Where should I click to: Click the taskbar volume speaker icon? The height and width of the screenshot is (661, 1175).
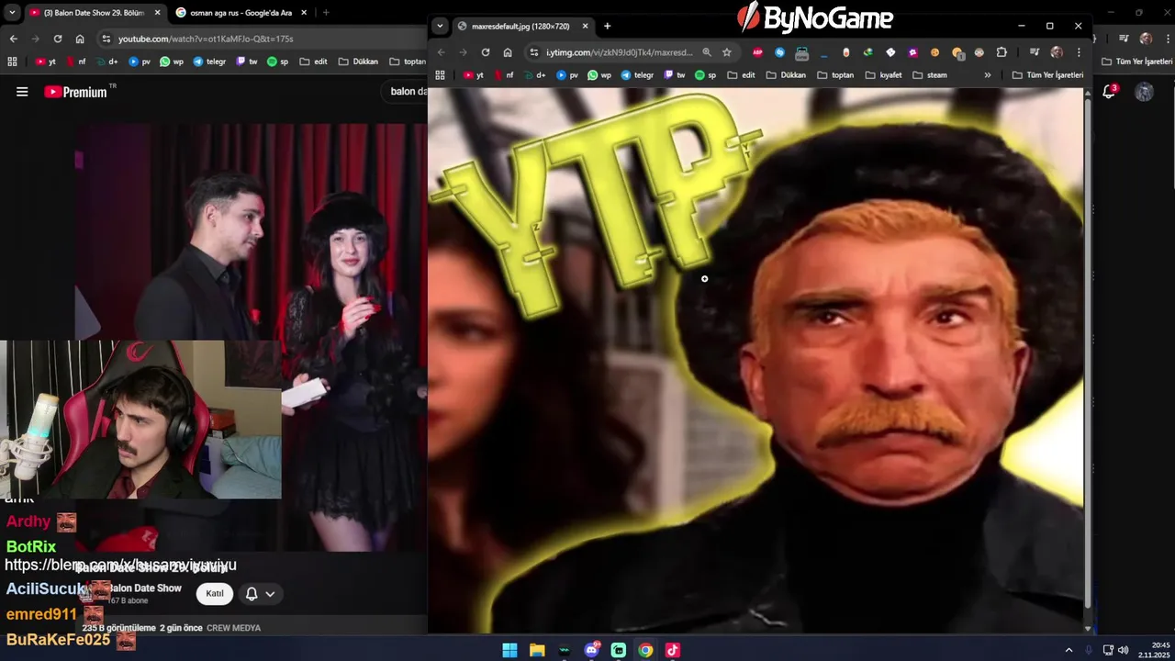[x=1123, y=650]
